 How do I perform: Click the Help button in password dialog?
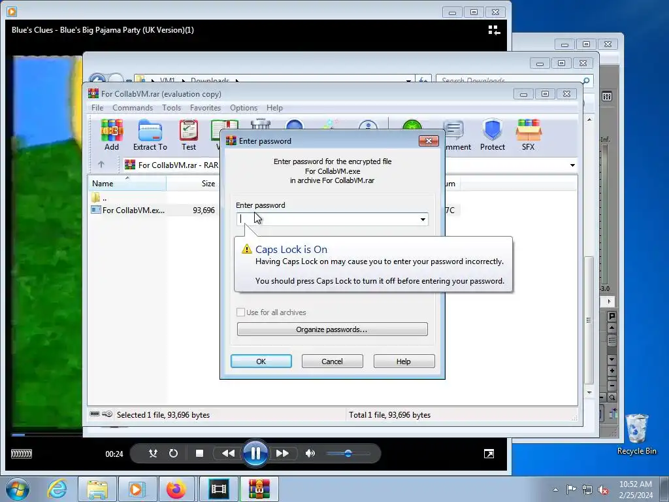[404, 361]
